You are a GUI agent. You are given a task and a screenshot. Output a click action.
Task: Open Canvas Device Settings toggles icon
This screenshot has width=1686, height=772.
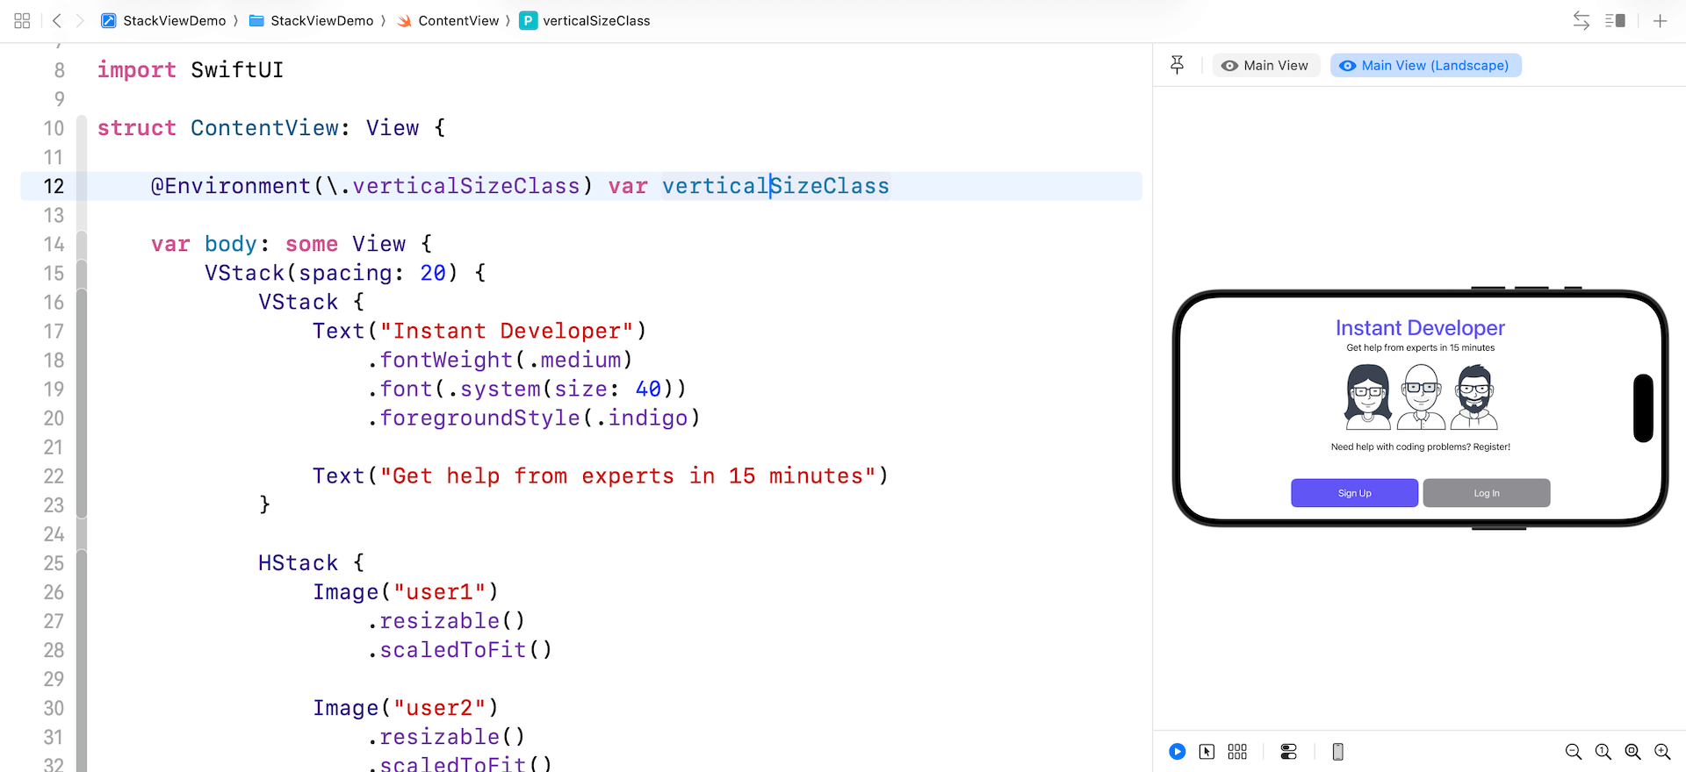(1288, 752)
